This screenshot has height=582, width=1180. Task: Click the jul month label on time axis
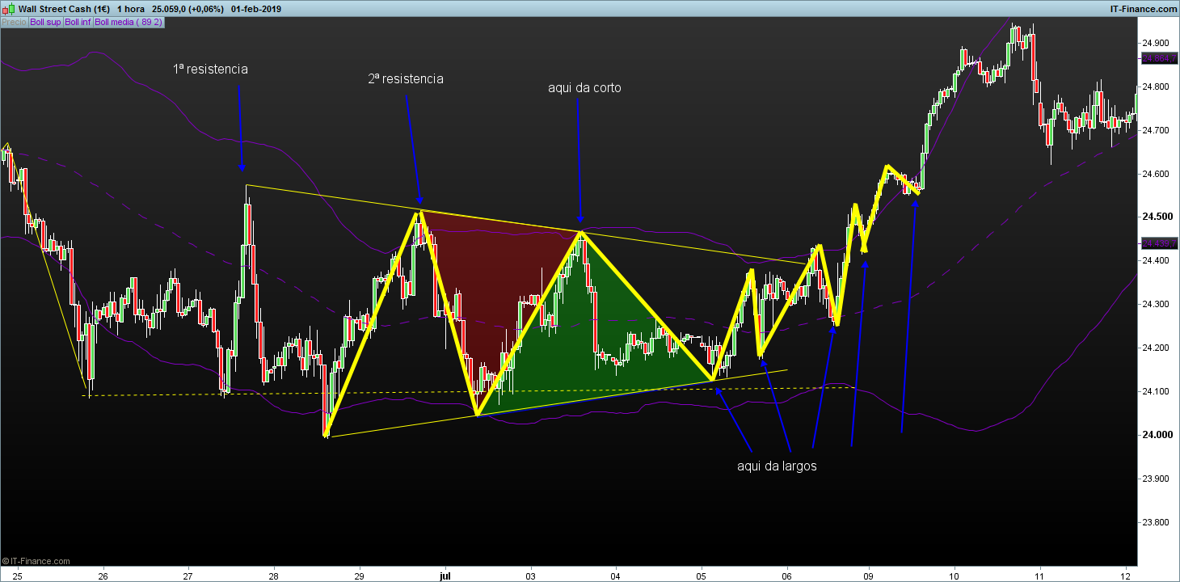(x=445, y=576)
